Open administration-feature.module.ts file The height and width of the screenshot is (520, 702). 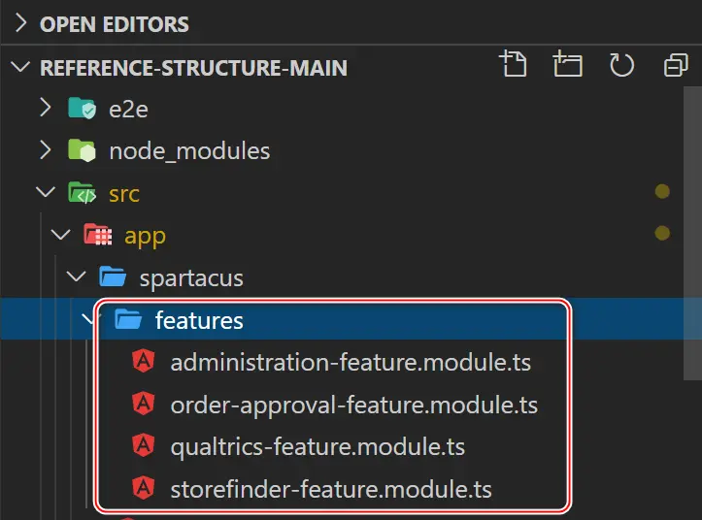(x=351, y=362)
